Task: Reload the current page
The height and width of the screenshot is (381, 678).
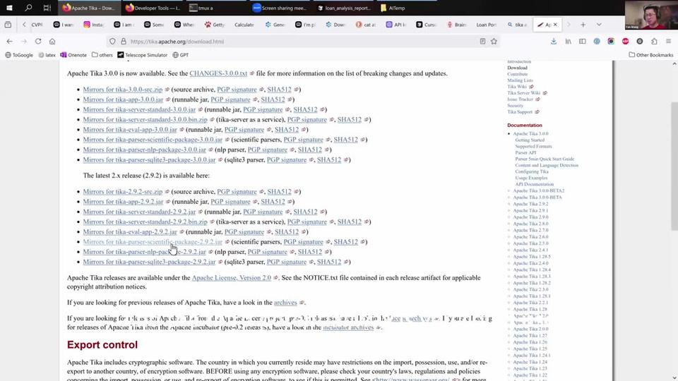Action: [x=38, y=42]
